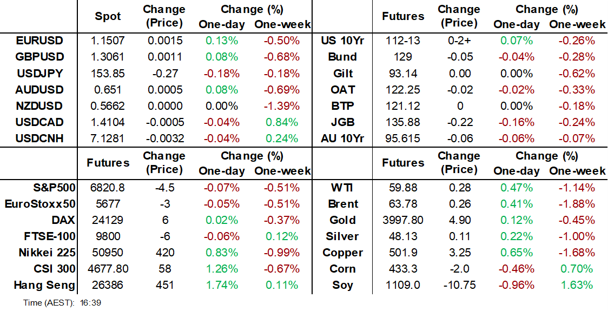Click the NZDUSD one-week change -1.39%

point(282,106)
